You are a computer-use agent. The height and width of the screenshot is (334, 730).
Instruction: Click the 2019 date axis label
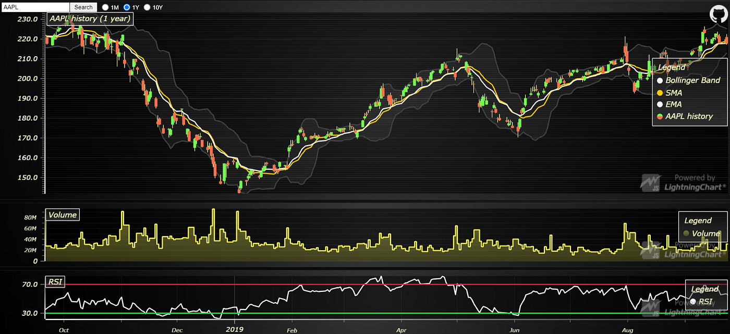pyautogui.click(x=235, y=329)
